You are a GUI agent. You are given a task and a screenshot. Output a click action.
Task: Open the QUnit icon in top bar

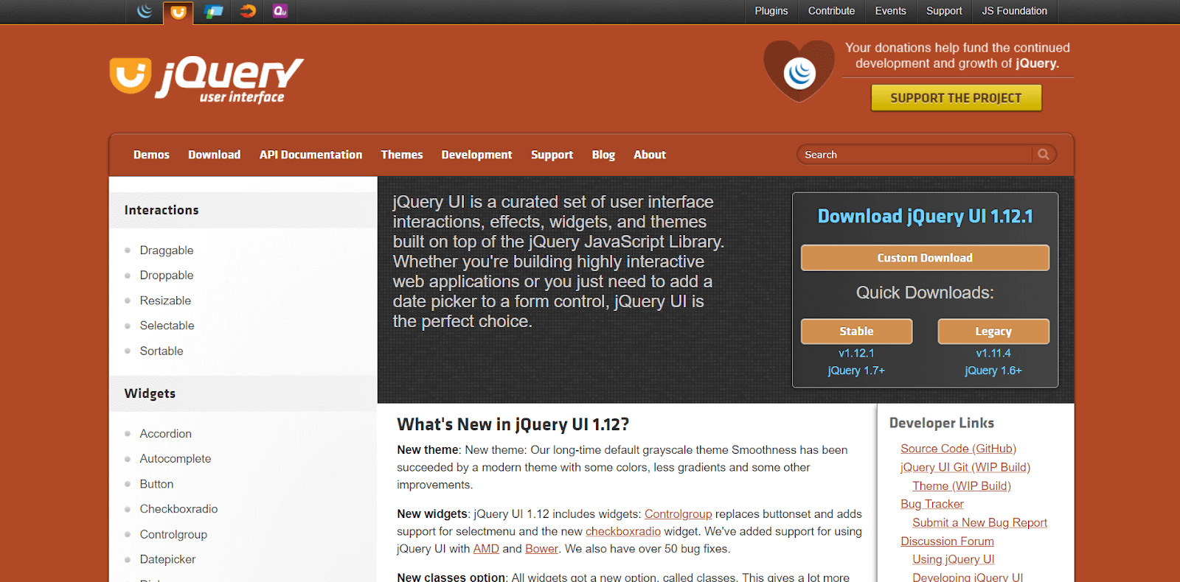[280, 11]
